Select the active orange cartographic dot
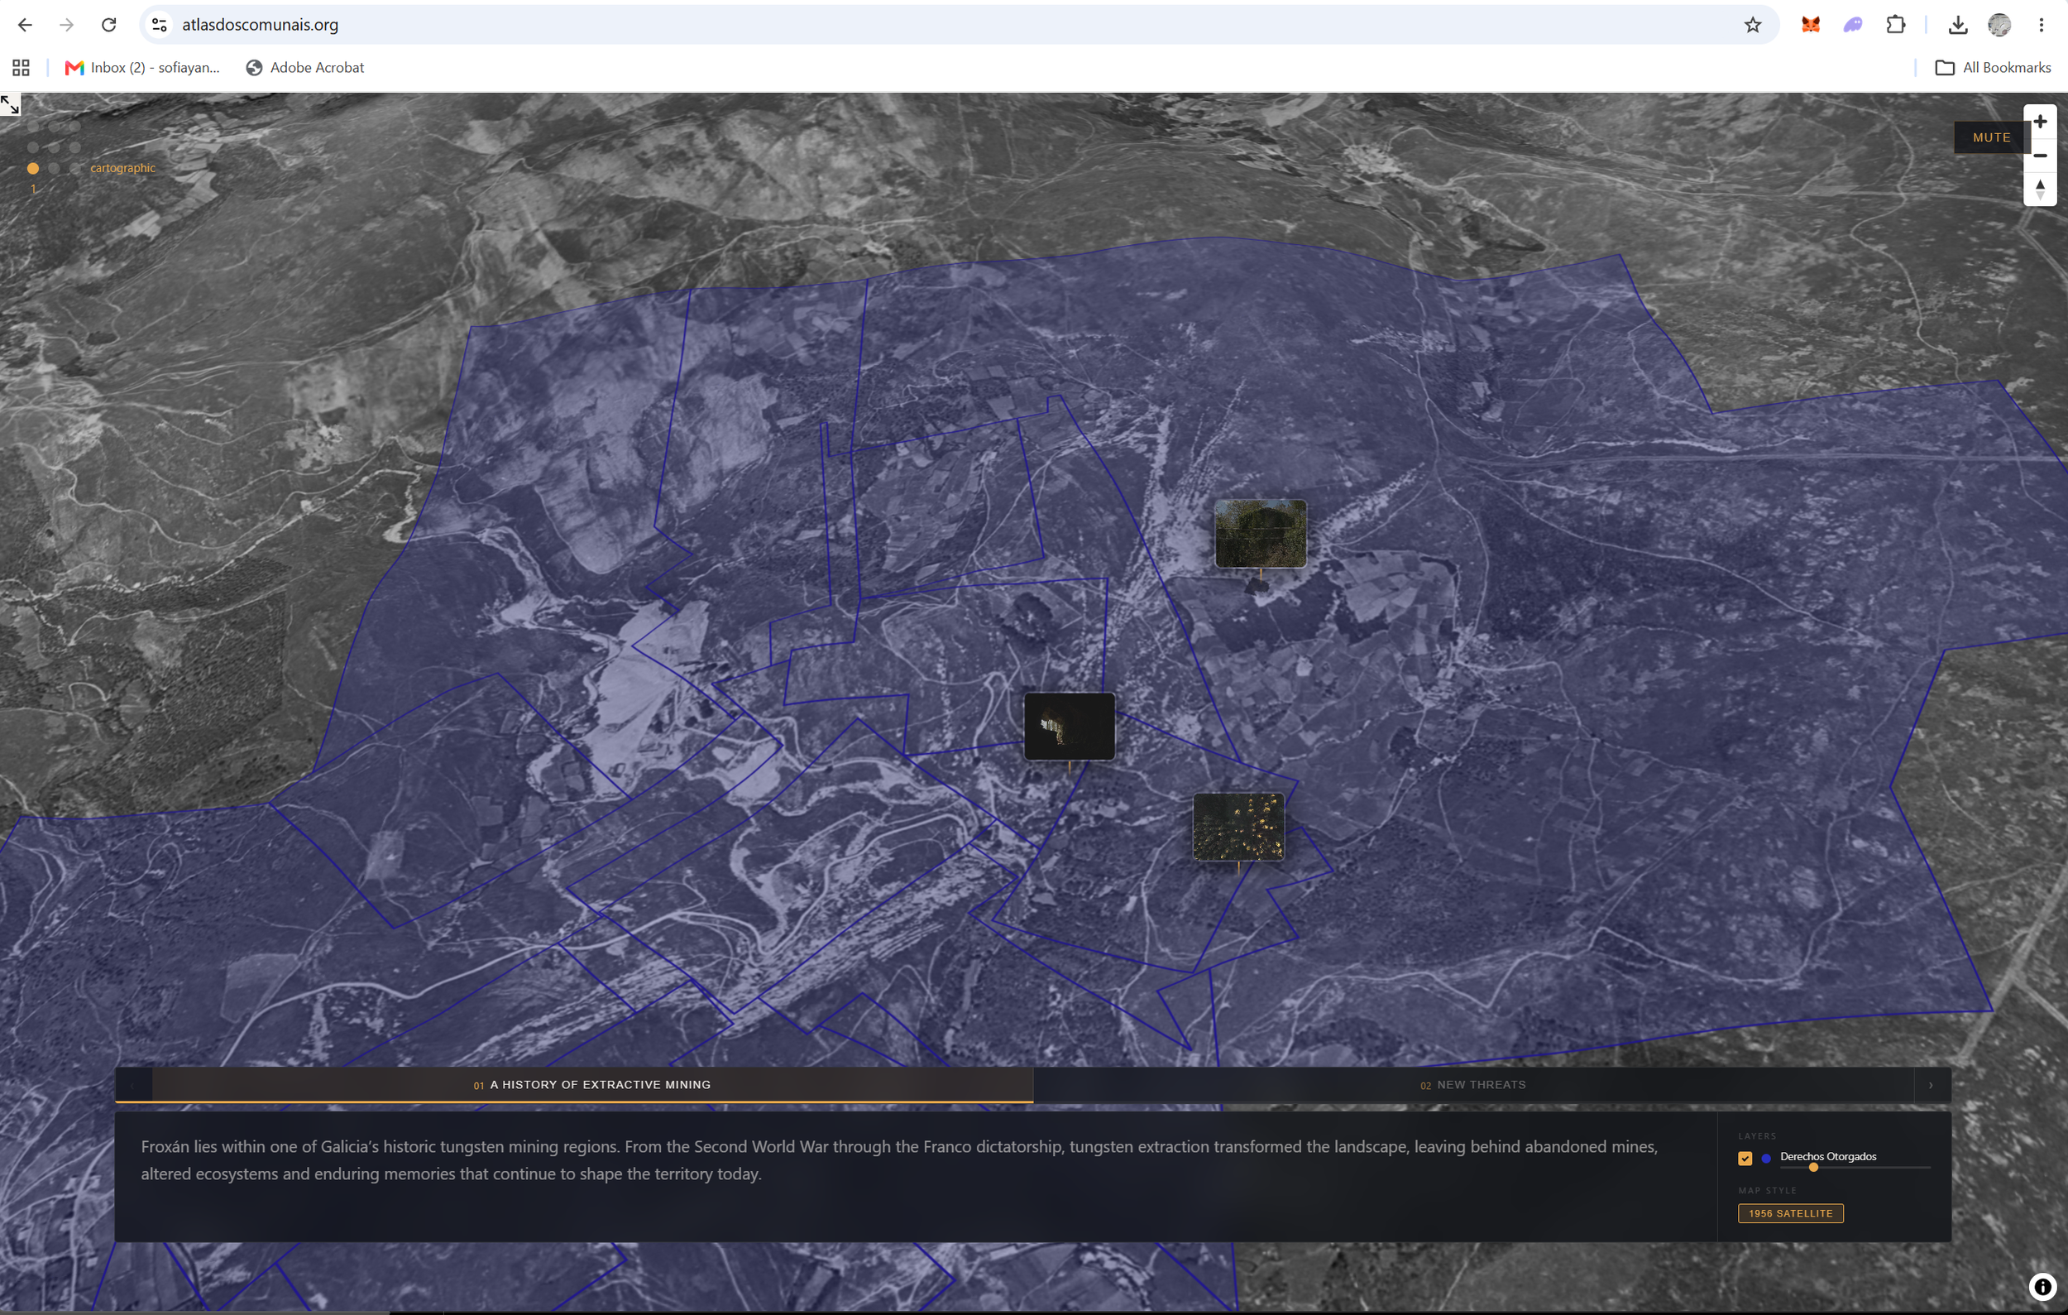The width and height of the screenshot is (2068, 1315). (33, 168)
